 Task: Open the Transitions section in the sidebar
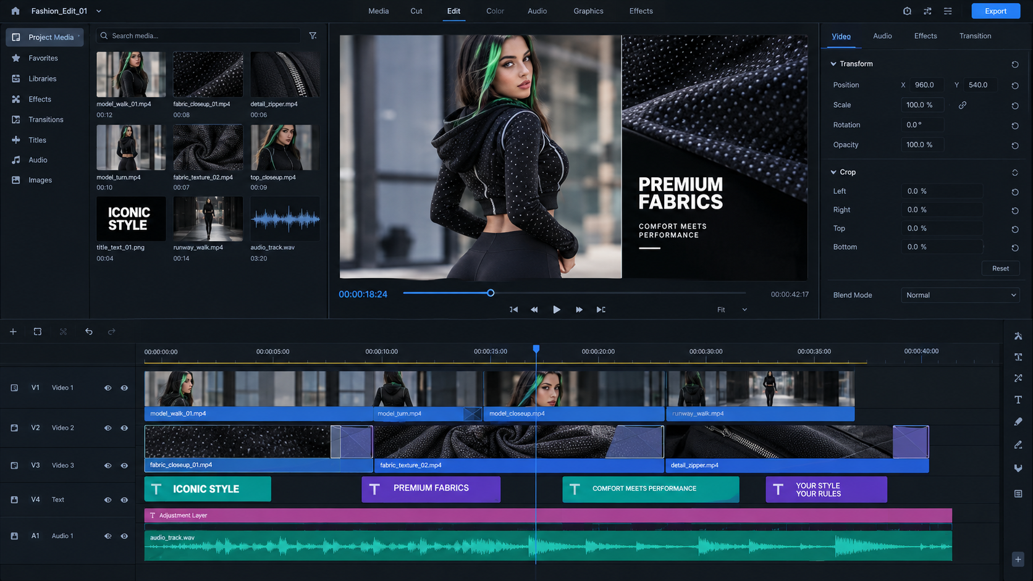click(x=46, y=120)
